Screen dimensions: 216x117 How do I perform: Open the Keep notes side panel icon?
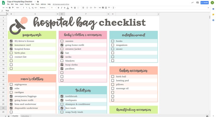(213, 14)
